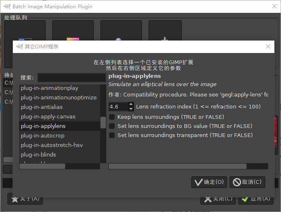This screenshot has width=281, height=212.
Task: Confirm with the 确定(O) button
Action: click(x=209, y=182)
